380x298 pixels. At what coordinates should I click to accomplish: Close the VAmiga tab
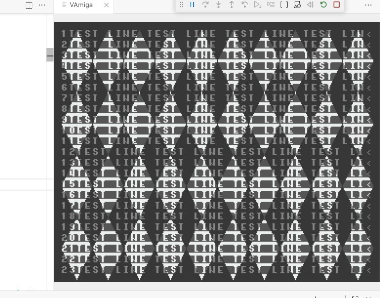point(106,5)
